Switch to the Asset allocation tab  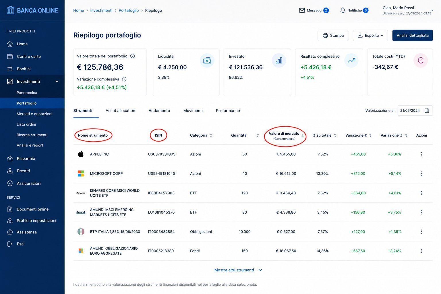pyautogui.click(x=120, y=111)
